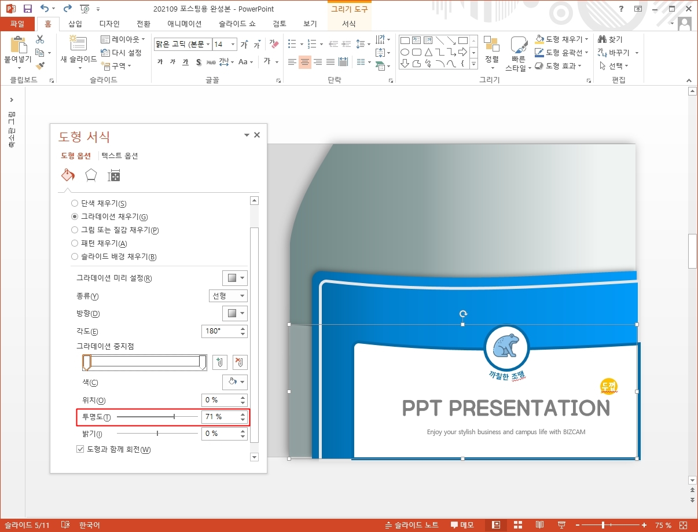
Task: Select triangle shape in shapes gallery
Action: (x=428, y=52)
